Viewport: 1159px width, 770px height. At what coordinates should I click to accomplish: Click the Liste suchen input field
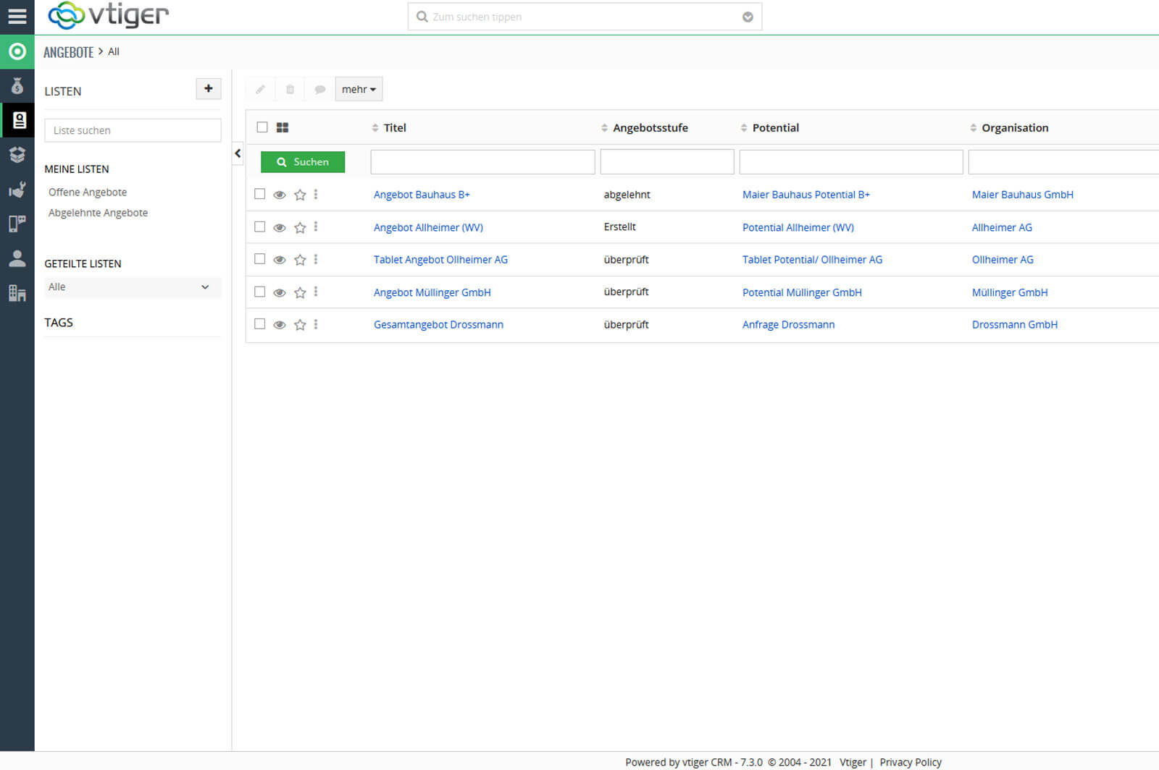133,130
